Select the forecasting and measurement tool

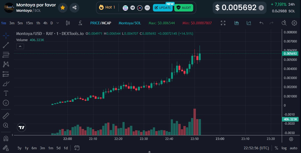click(x=6, y=74)
